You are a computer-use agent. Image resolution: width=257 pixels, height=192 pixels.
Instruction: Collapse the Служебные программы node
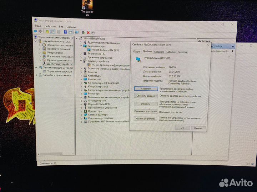36,41
